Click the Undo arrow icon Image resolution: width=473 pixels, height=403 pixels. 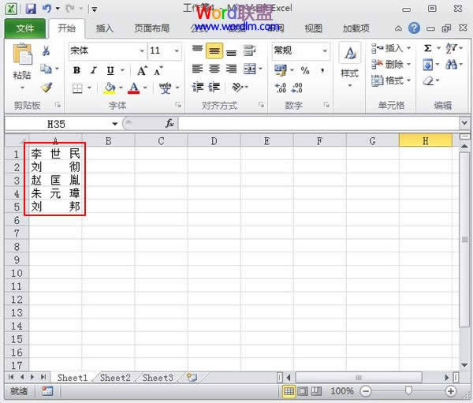click(47, 9)
